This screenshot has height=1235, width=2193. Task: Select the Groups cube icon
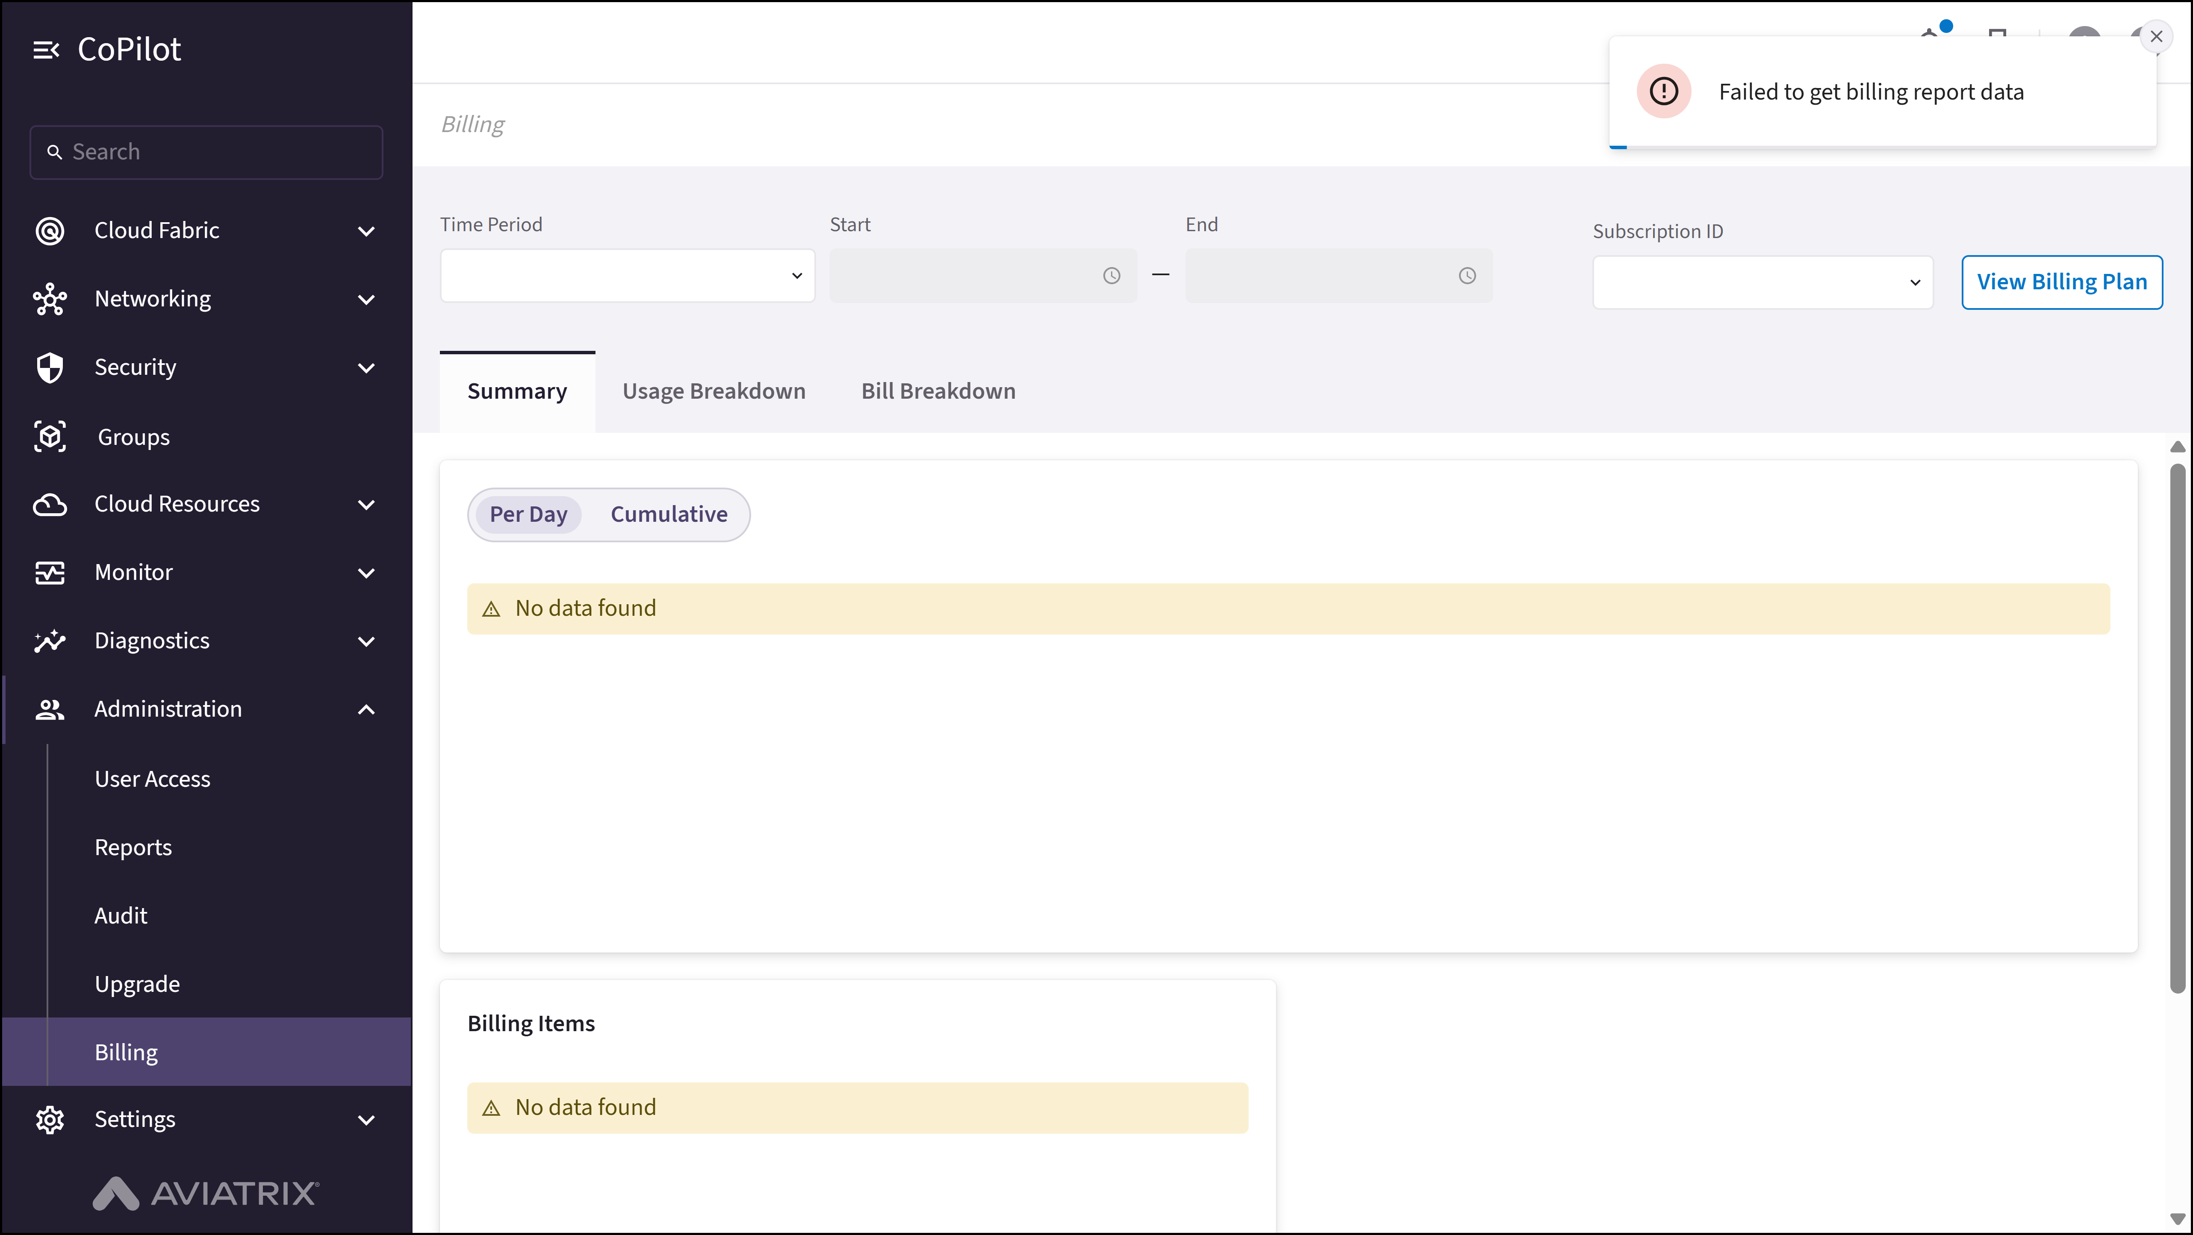coord(50,436)
